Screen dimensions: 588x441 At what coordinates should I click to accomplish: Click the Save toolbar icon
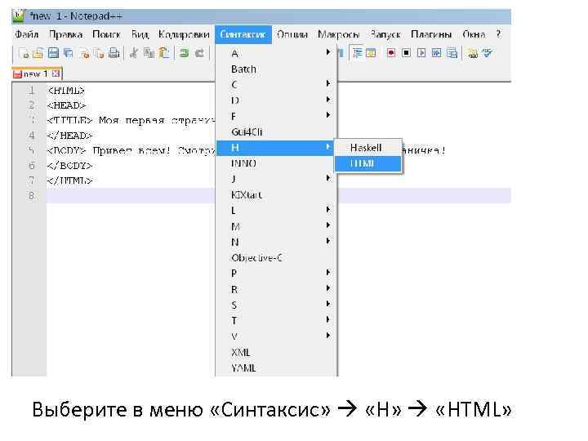pos(53,53)
